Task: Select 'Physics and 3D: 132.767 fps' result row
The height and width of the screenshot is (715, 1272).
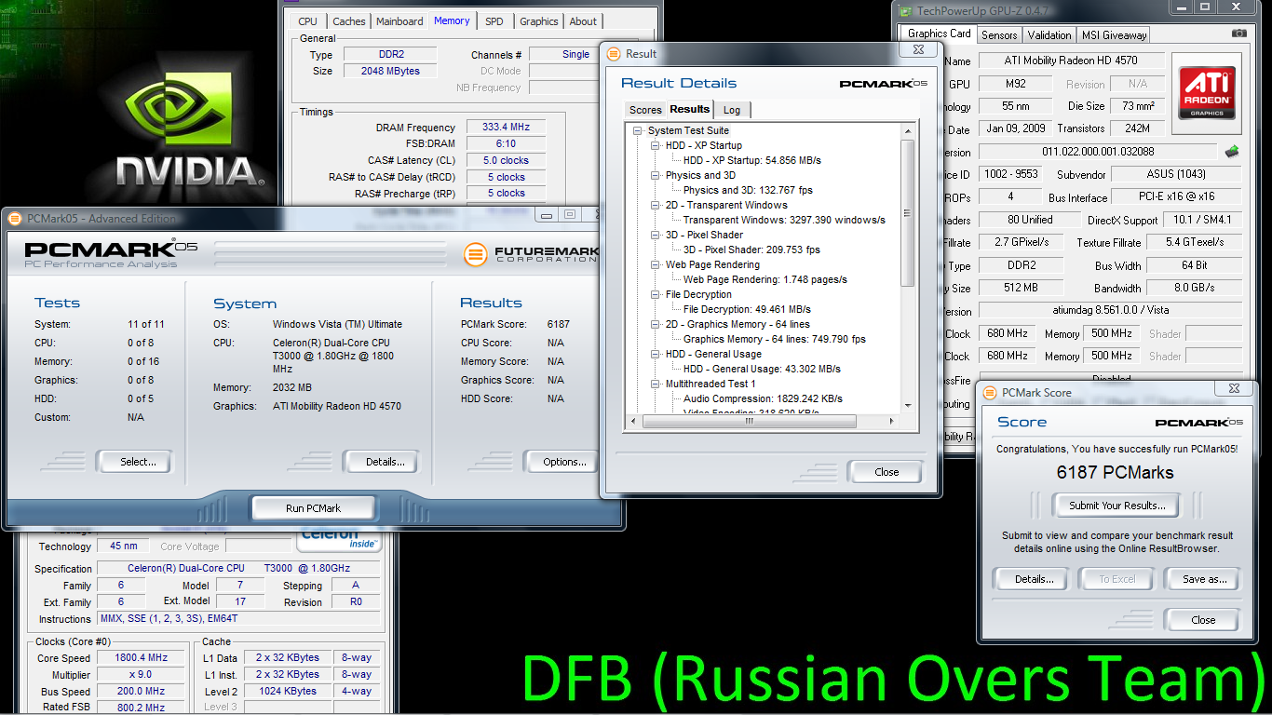Action: pos(748,190)
